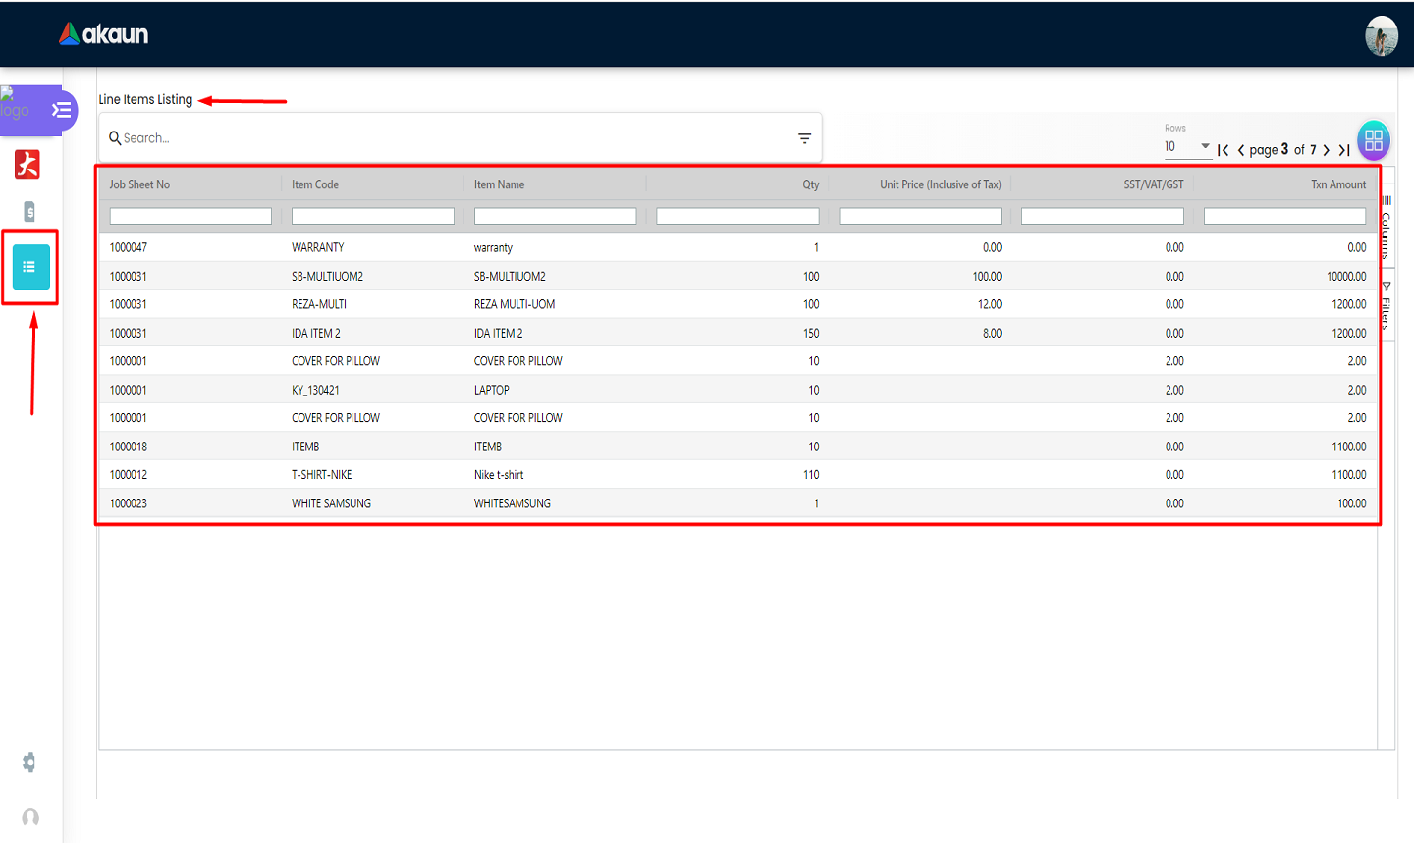Open the user profile avatar

click(1382, 36)
